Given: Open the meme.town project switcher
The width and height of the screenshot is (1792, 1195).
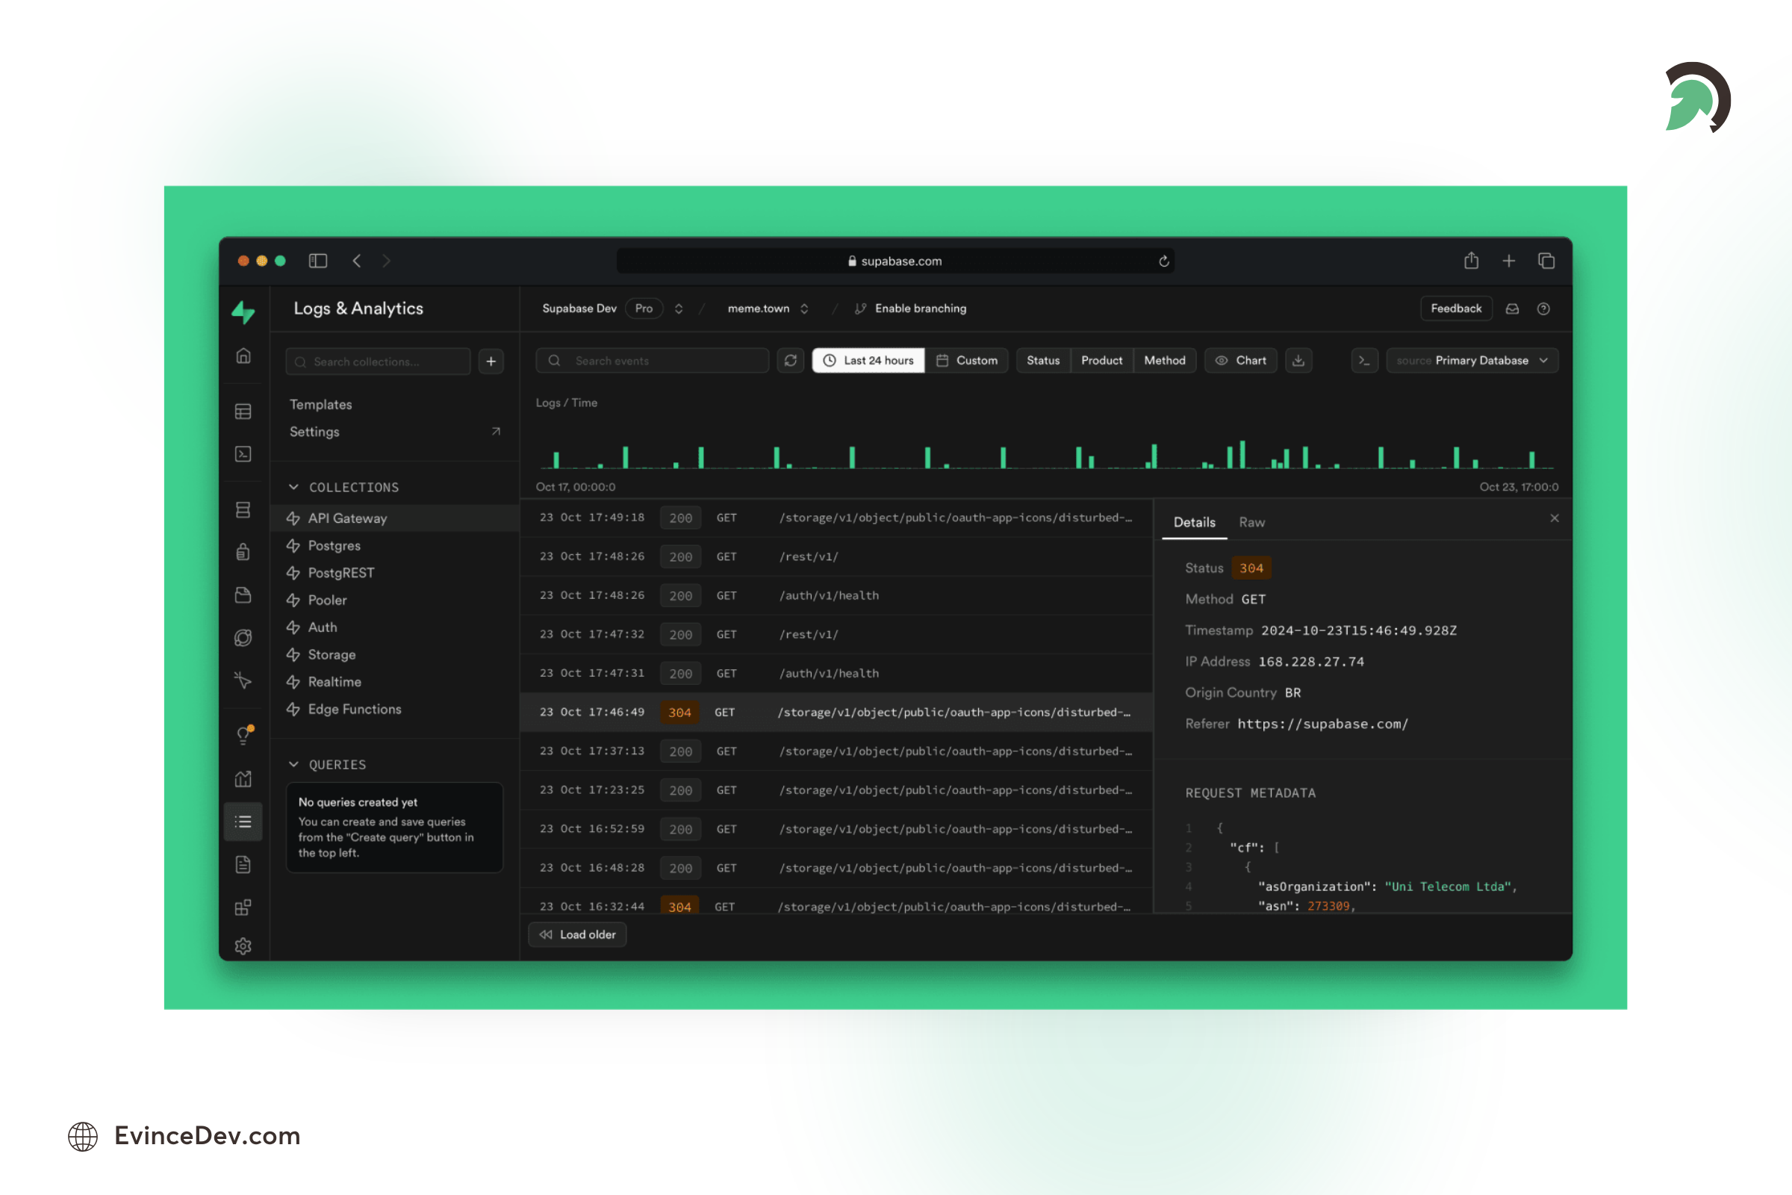Looking at the screenshot, I should [804, 308].
